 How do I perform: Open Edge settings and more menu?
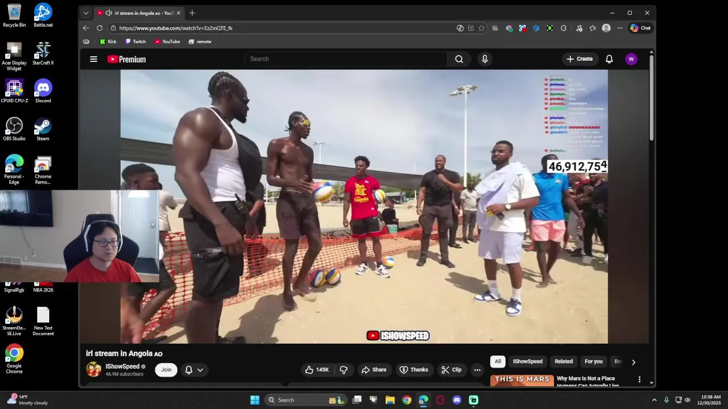click(x=620, y=28)
